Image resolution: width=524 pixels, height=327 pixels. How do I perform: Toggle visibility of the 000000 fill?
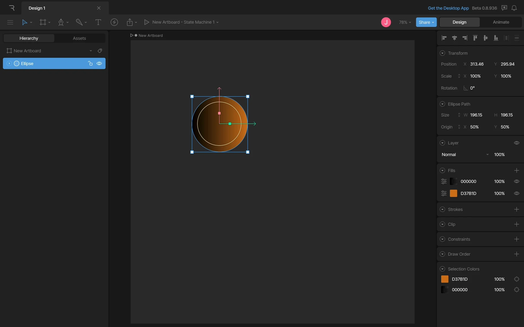point(516,181)
